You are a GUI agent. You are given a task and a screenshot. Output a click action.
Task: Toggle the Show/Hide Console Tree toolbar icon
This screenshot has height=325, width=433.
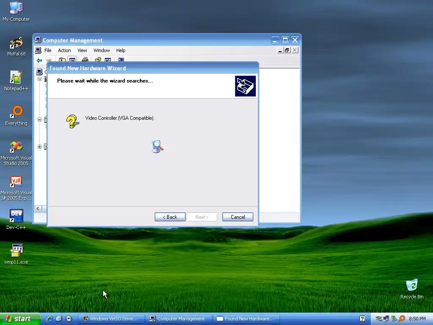(72, 60)
